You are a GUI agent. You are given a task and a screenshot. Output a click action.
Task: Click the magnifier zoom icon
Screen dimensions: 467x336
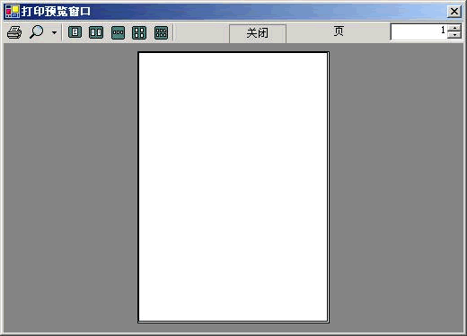tap(37, 32)
